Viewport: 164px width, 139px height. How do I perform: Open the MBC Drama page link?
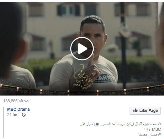[19, 109]
